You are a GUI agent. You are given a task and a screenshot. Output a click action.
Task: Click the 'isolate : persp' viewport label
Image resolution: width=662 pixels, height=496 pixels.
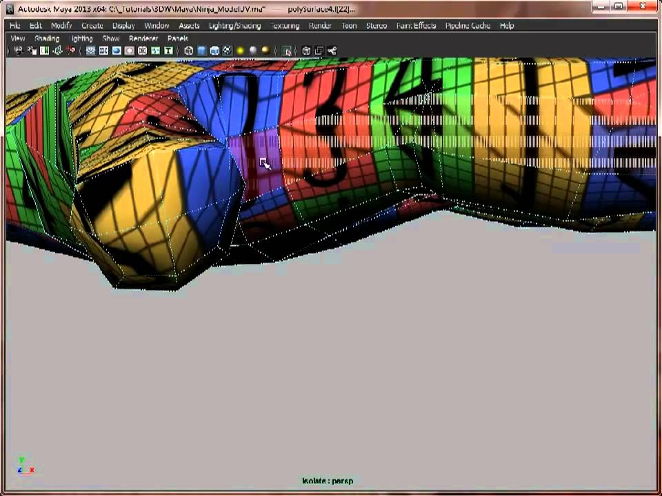pos(328,481)
